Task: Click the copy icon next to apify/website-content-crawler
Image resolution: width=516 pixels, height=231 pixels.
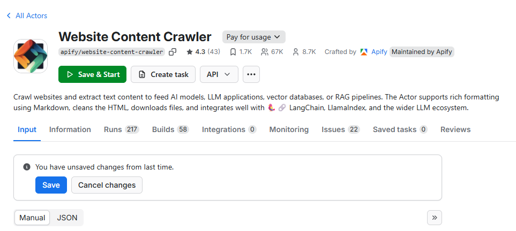Action: tap(173, 52)
